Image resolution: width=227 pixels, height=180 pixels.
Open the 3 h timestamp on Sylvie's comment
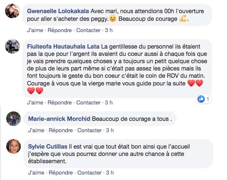pyautogui.click(x=109, y=172)
